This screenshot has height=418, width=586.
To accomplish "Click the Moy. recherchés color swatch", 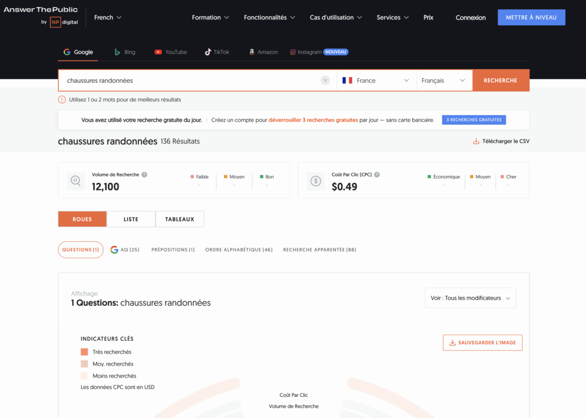I will pos(85,364).
